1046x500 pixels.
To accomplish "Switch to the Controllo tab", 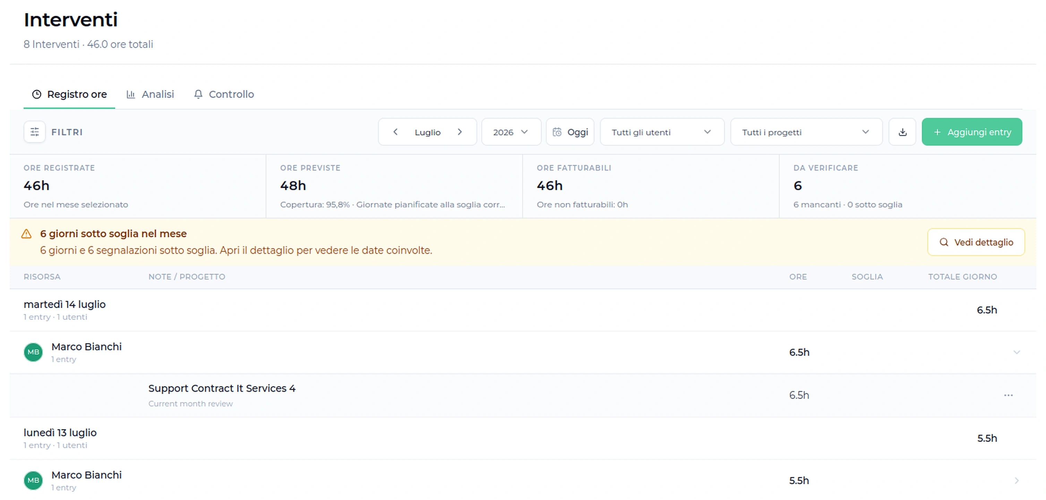I will 224,95.
